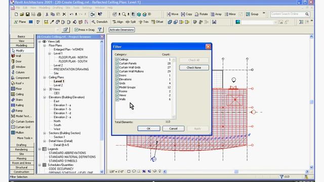
Task: Open the Room and Area tab
Action: point(22,163)
